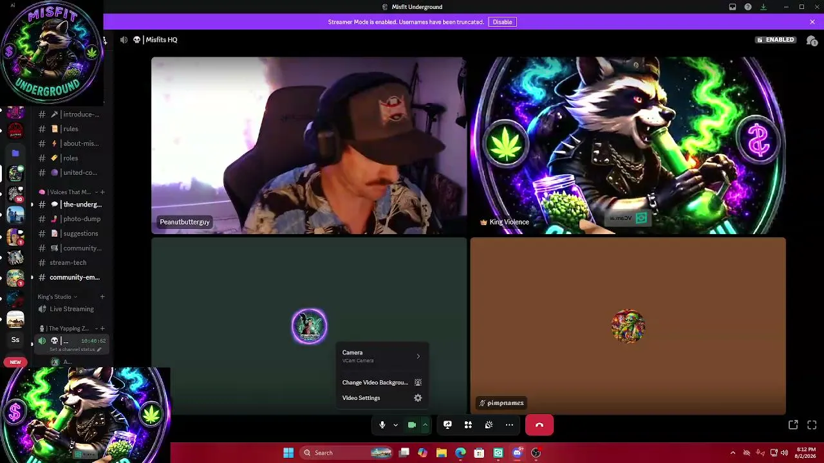The height and width of the screenshot is (463, 824).
Task: Click the Video Settings gear icon
Action: (x=418, y=398)
